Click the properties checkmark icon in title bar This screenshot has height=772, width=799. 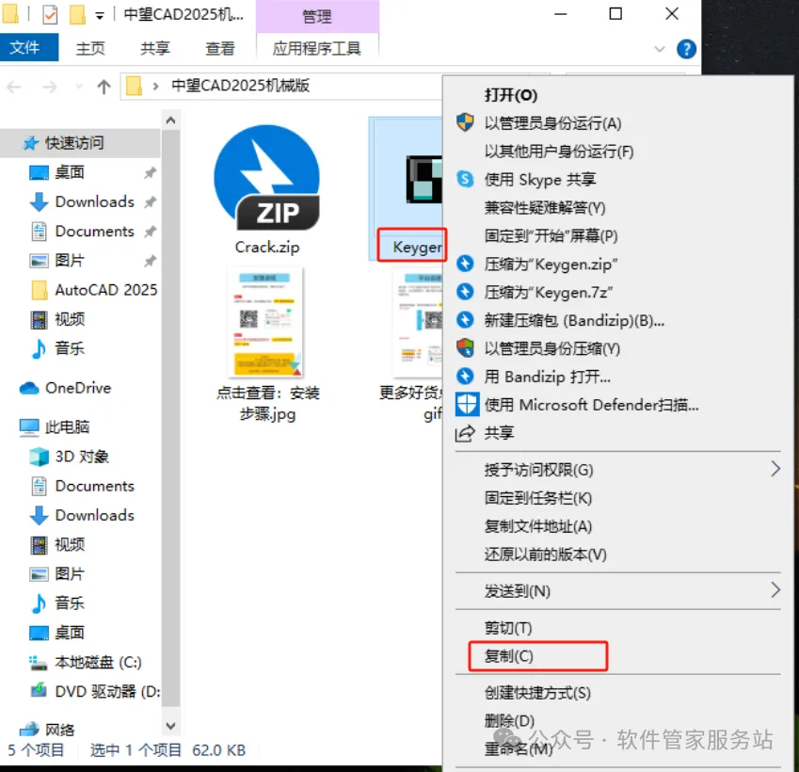coord(50,15)
